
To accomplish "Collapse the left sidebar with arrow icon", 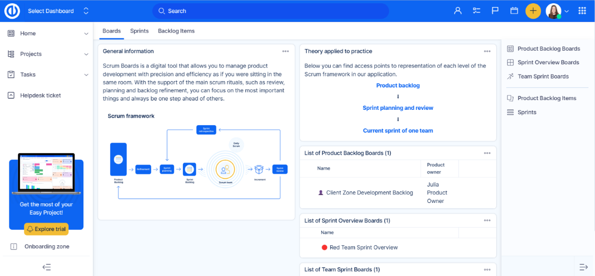I will 46,267.
